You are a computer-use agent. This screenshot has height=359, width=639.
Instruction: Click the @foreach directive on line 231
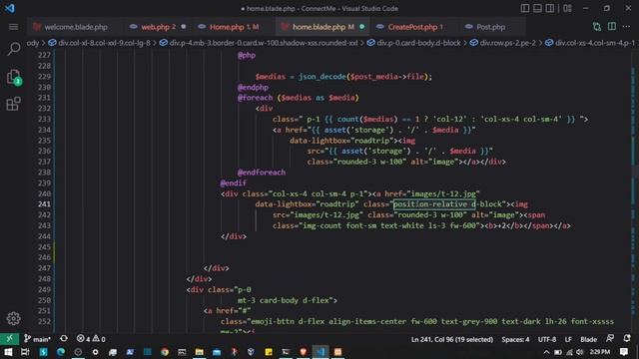(256, 98)
